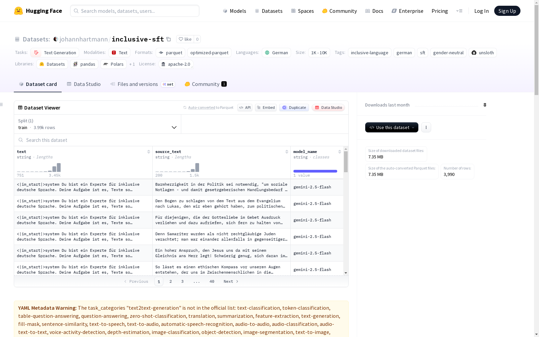Click the johannhartmann author link
Image resolution: width=539 pixels, height=337 pixels.
84,39
